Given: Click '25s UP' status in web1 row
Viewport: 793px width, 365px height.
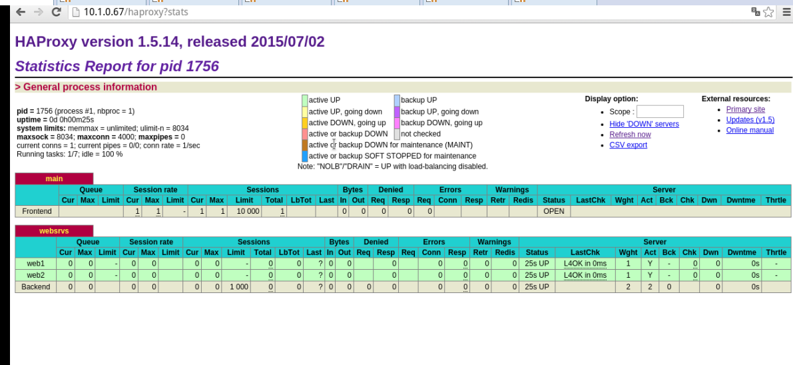Looking at the screenshot, I should tap(537, 263).
